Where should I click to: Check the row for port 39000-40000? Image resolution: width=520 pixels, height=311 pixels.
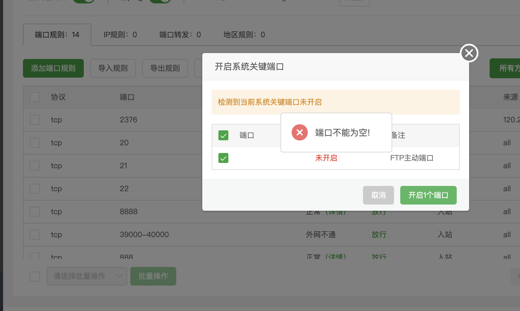(x=35, y=235)
